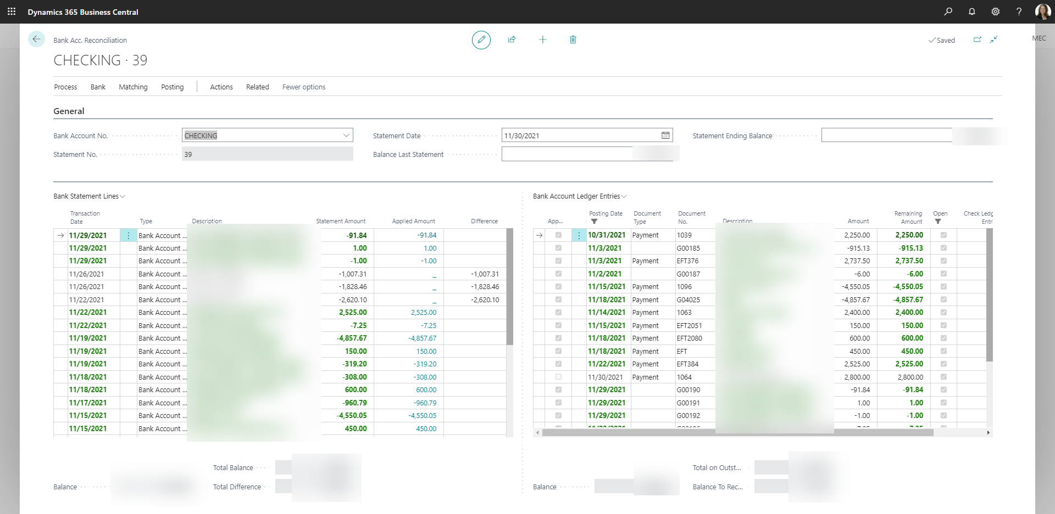Viewport: 1055px width, 514px height.
Task: Open statement date calendar picker
Action: tap(665, 135)
